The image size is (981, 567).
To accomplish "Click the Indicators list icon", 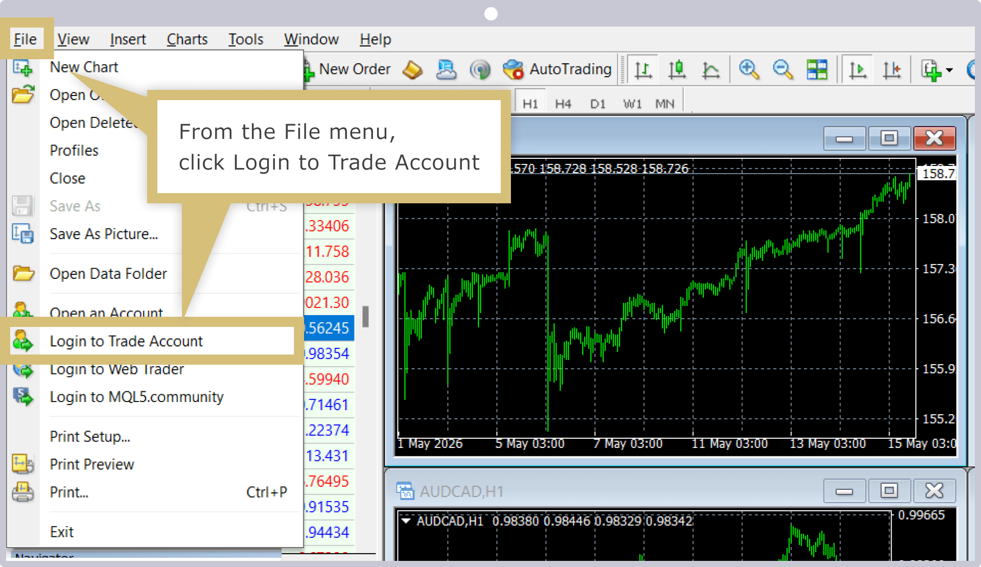I will [x=931, y=70].
